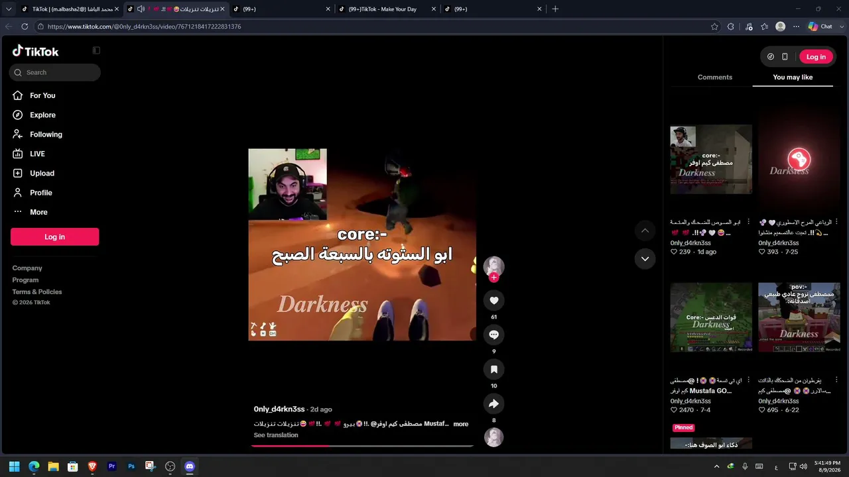Open the Upload page
The image size is (849, 477).
pos(42,173)
